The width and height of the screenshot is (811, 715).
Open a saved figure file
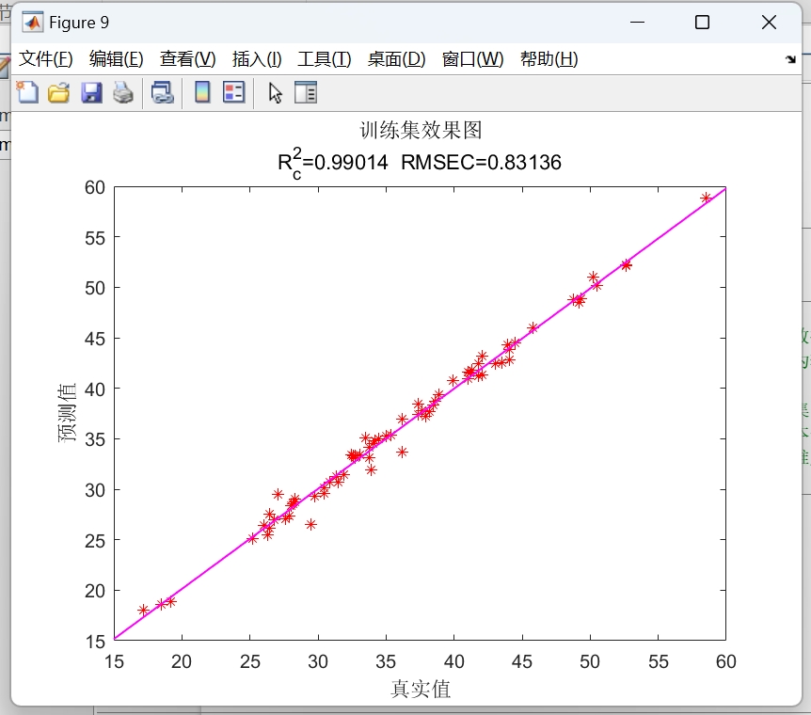pos(58,91)
